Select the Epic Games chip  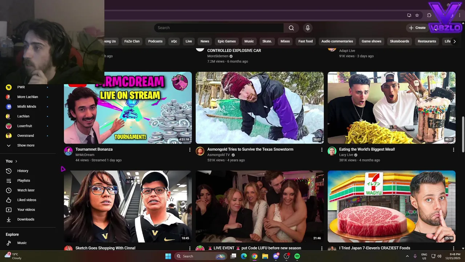click(x=227, y=41)
